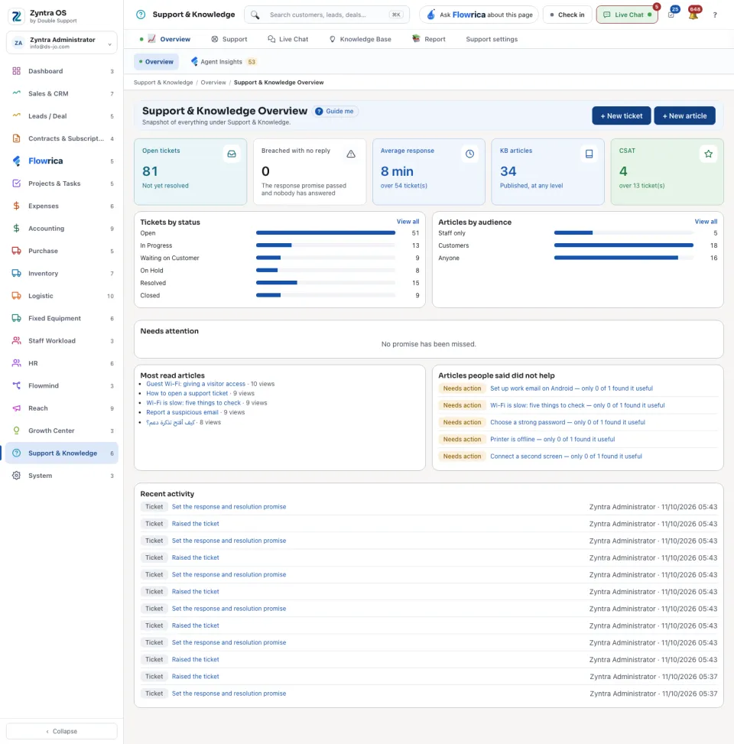Viewport: 734px width, 744px height.
Task: Open the Growth Center lightbulb icon
Action: [17, 430]
